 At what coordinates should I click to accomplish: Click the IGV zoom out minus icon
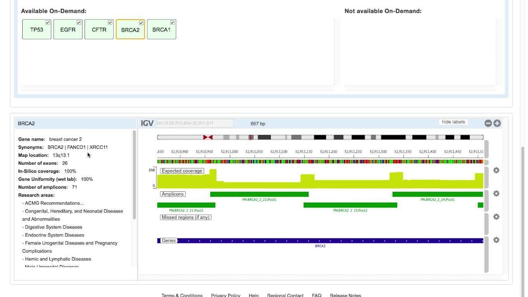tap(488, 123)
